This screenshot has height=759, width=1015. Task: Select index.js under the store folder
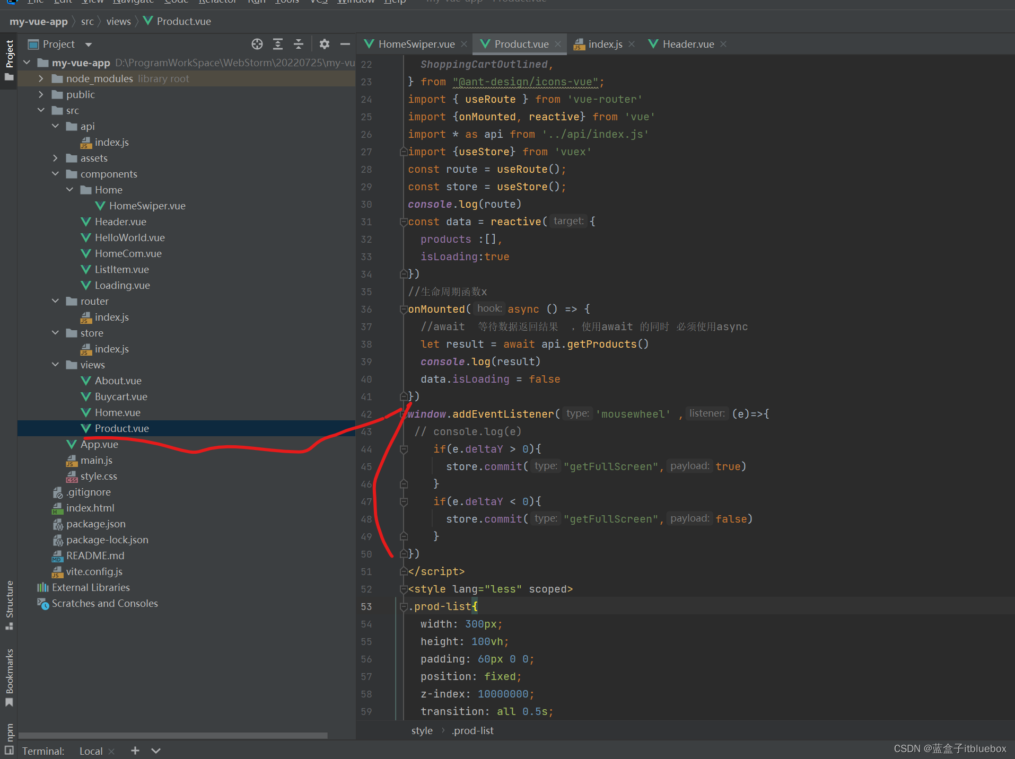[111, 349]
